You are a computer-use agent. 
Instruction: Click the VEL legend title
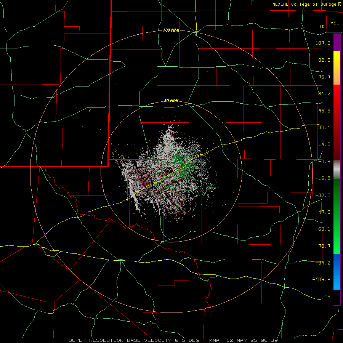click(335, 23)
